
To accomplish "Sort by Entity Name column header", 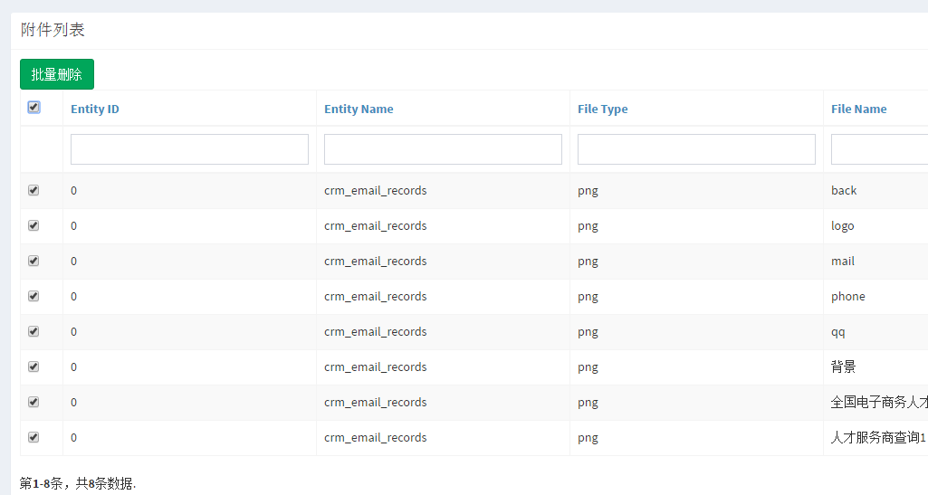I will tap(359, 109).
